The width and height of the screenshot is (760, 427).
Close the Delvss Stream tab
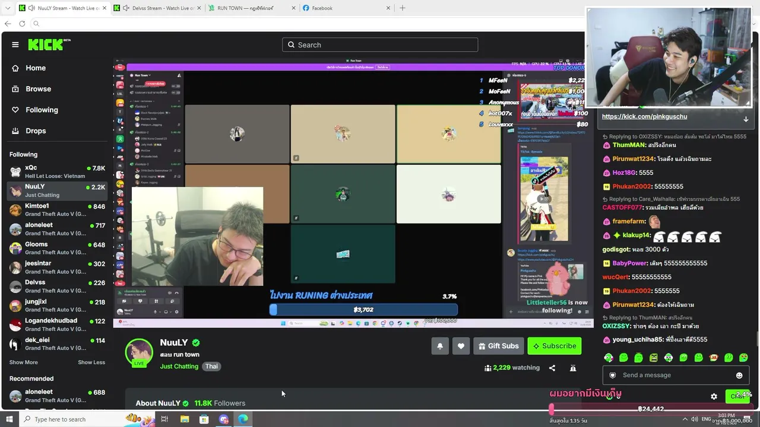199,8
